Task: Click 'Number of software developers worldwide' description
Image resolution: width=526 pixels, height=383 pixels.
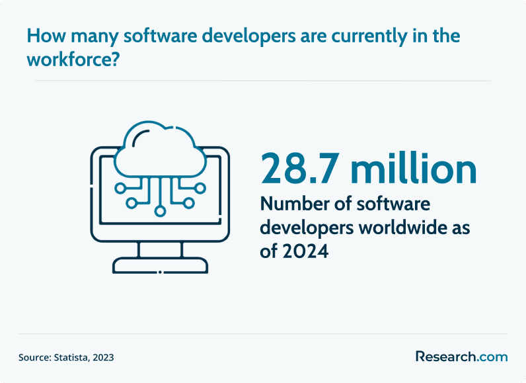Action: pos(365,228)
